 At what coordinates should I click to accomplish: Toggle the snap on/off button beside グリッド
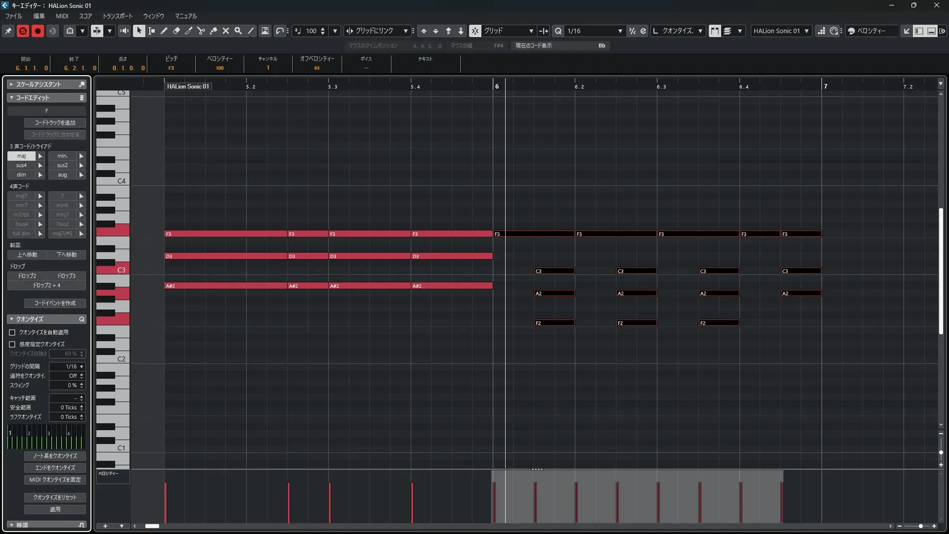[474, 31]
